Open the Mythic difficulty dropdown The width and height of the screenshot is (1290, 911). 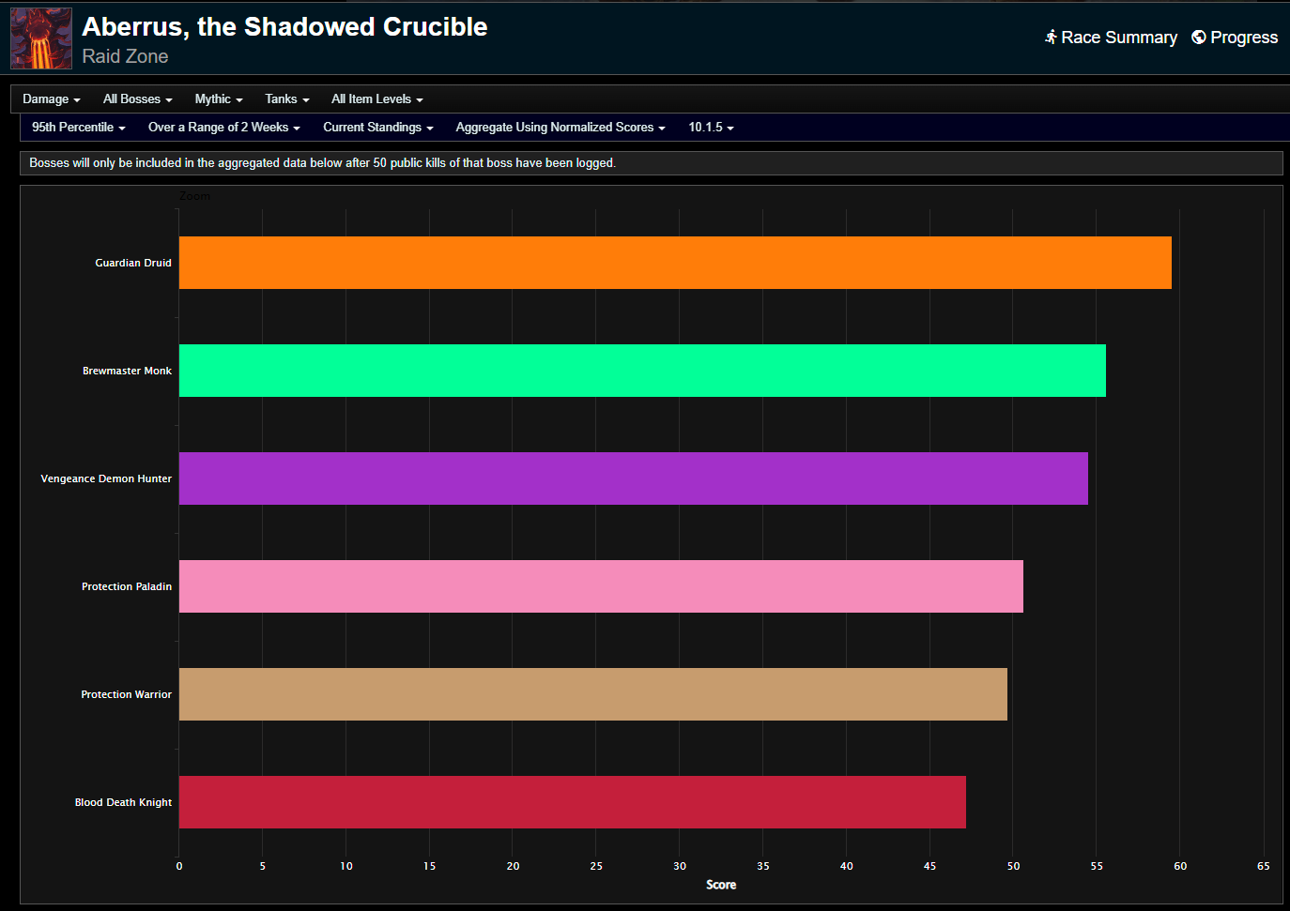(218, 99)
